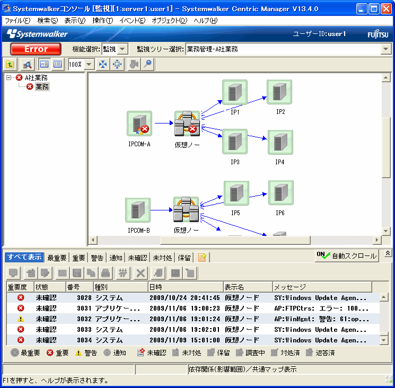Open the 検索(S) menu
This screenshot has height=388, width=395.
[47, 21]
